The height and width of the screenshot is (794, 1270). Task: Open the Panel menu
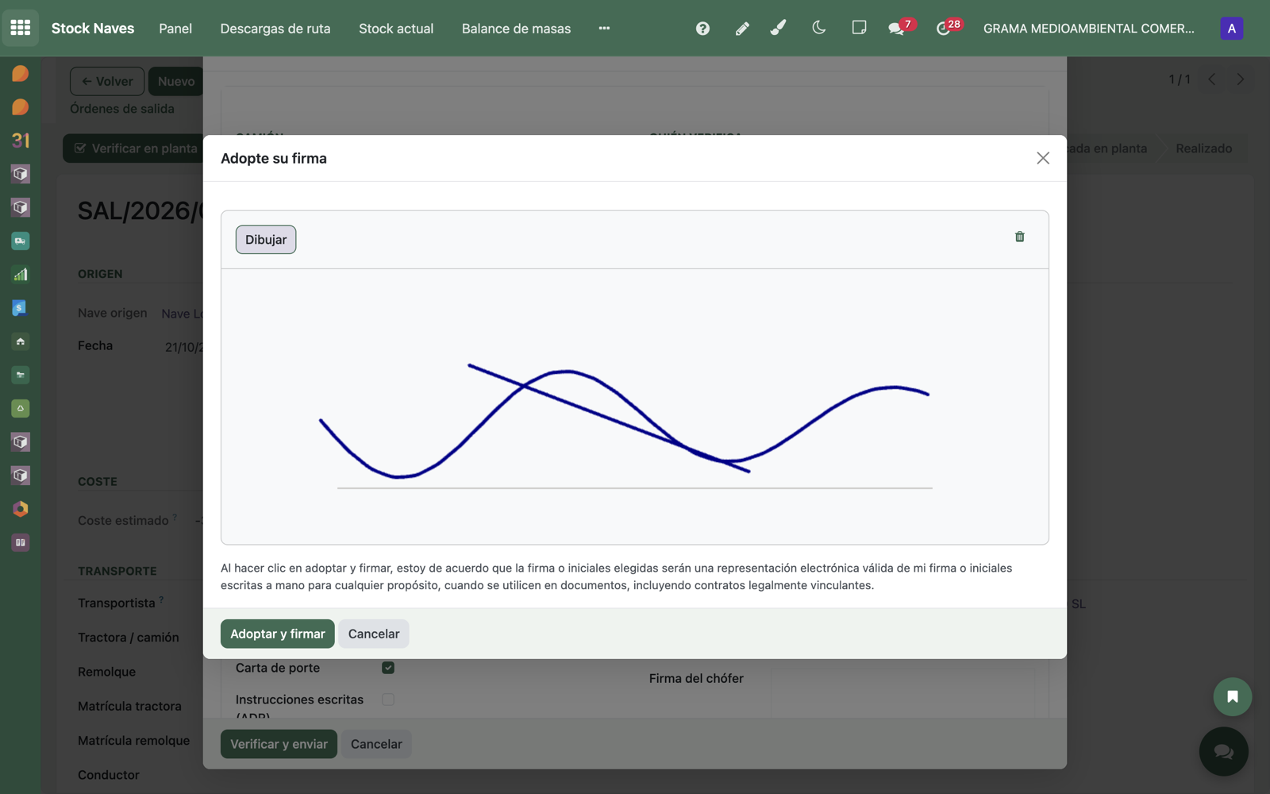(x=175, y=29)
